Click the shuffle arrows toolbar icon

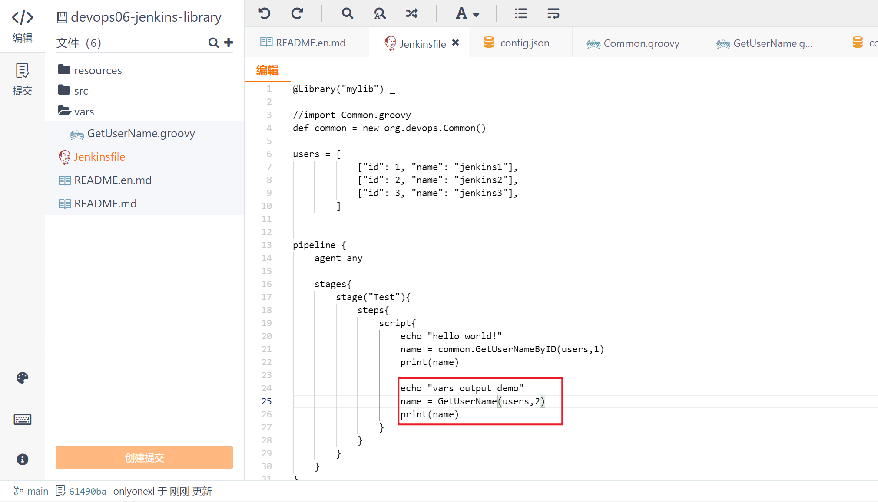tap(412, 13)
